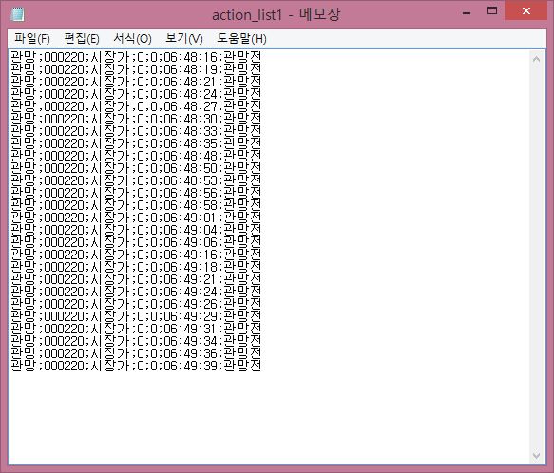Viewport: 554px width, 473px height.
Task: Maximize the action_list1 Notepad window
Action: point(492,11)
